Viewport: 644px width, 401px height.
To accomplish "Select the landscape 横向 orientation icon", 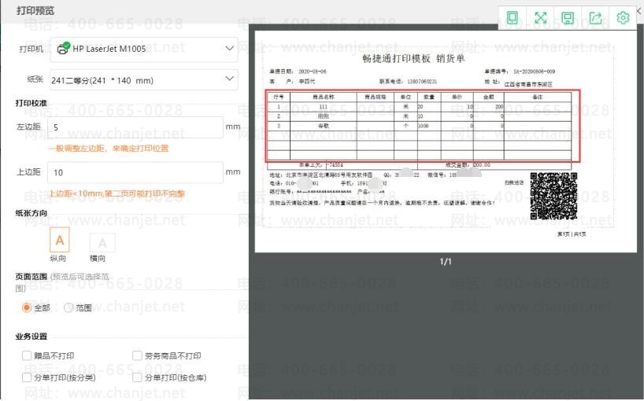I will (102, 243).
